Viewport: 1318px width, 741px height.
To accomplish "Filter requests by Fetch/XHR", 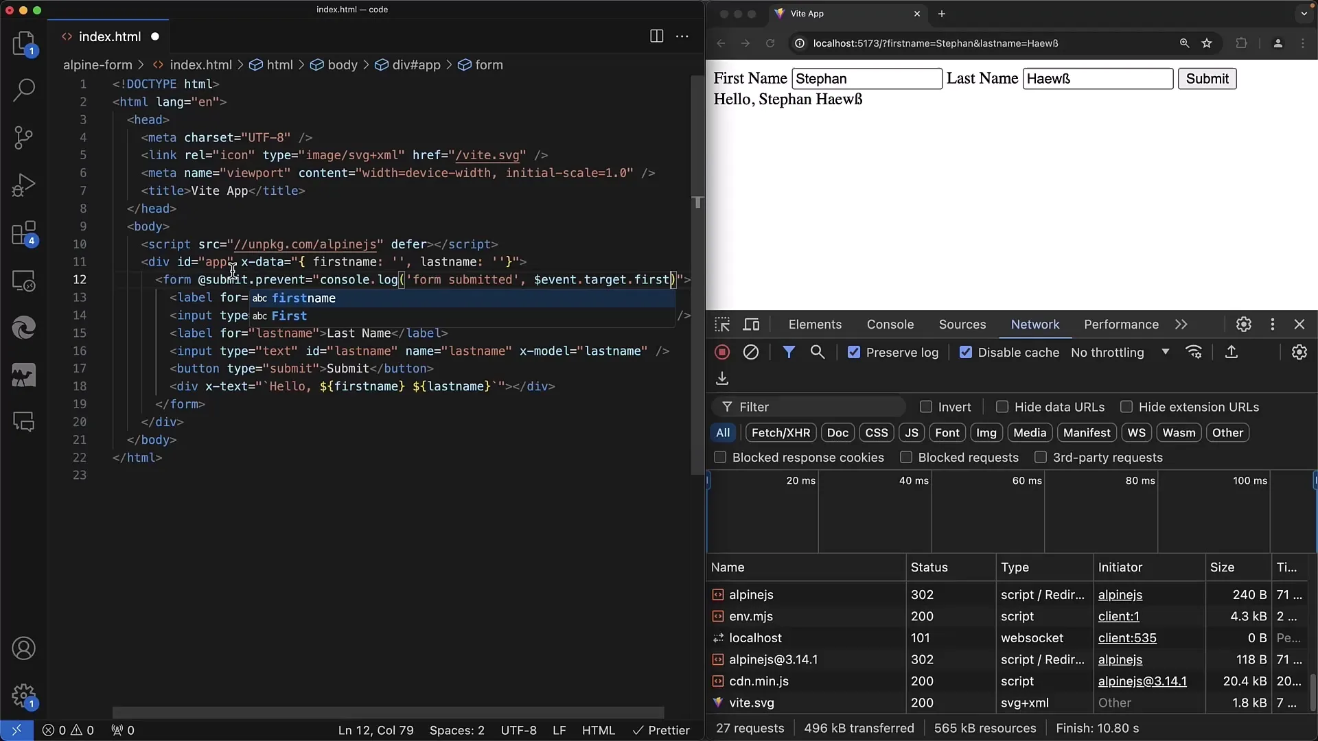I will [x=781, y=432].
